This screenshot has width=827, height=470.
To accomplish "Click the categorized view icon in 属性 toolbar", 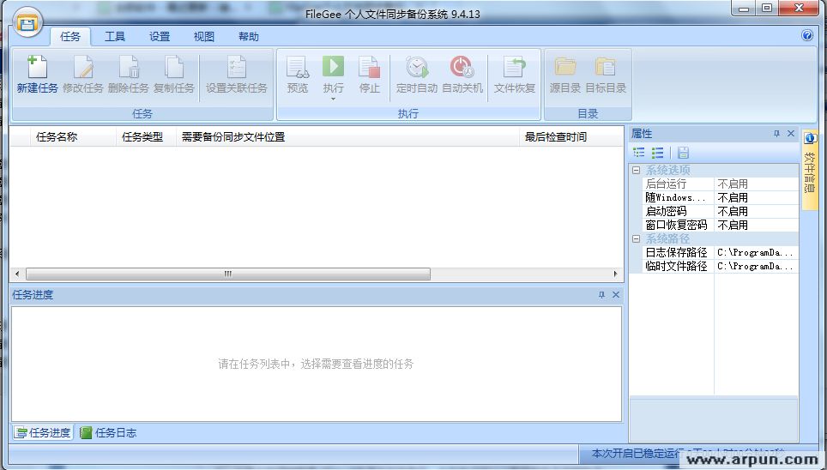I will [x=639, y=153].
